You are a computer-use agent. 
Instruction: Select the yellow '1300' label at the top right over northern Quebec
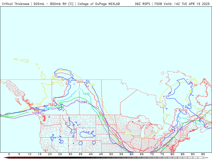pyautogui.click(x=192, y=79)
